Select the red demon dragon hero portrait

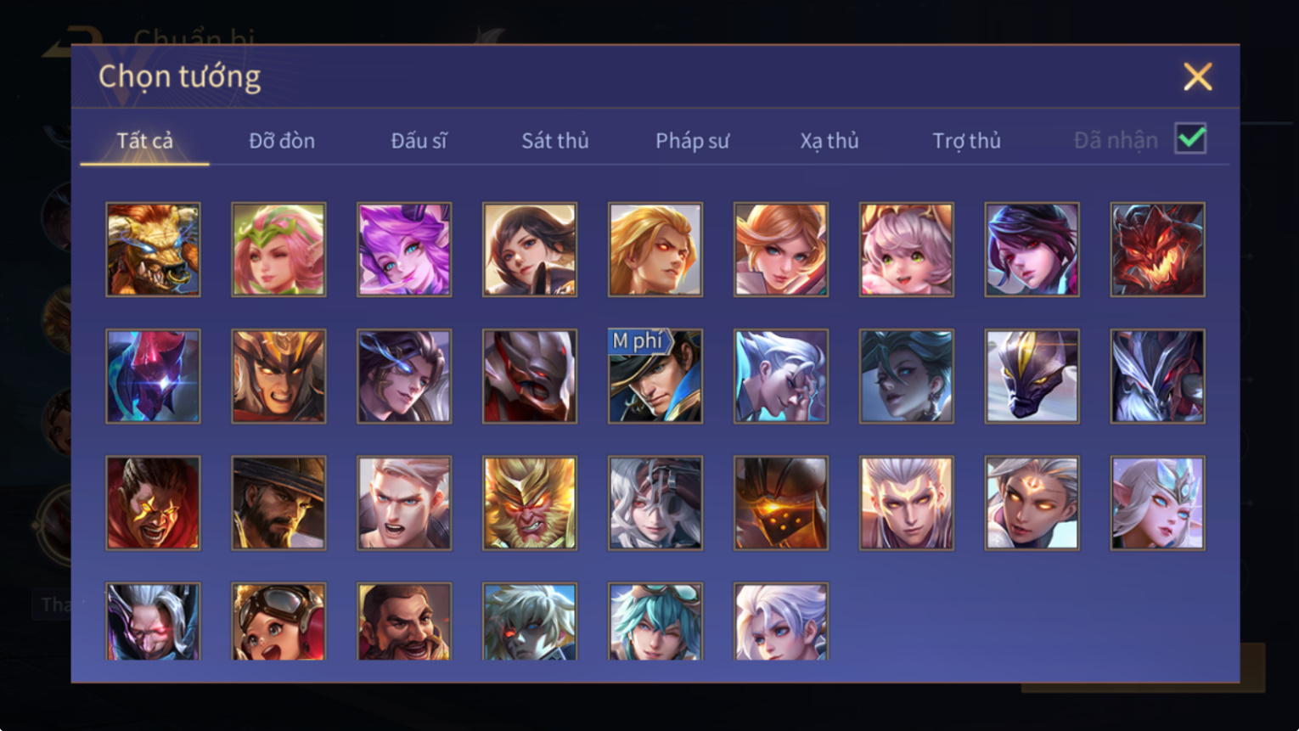coord(1157,250)
